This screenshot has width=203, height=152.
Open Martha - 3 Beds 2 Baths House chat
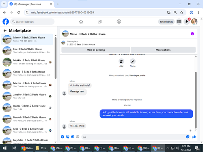[27, 85]
